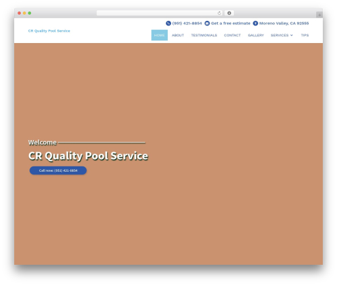The image size is (337, 285).
Task: Open the CONTACT page
Action: pos(233,35)
